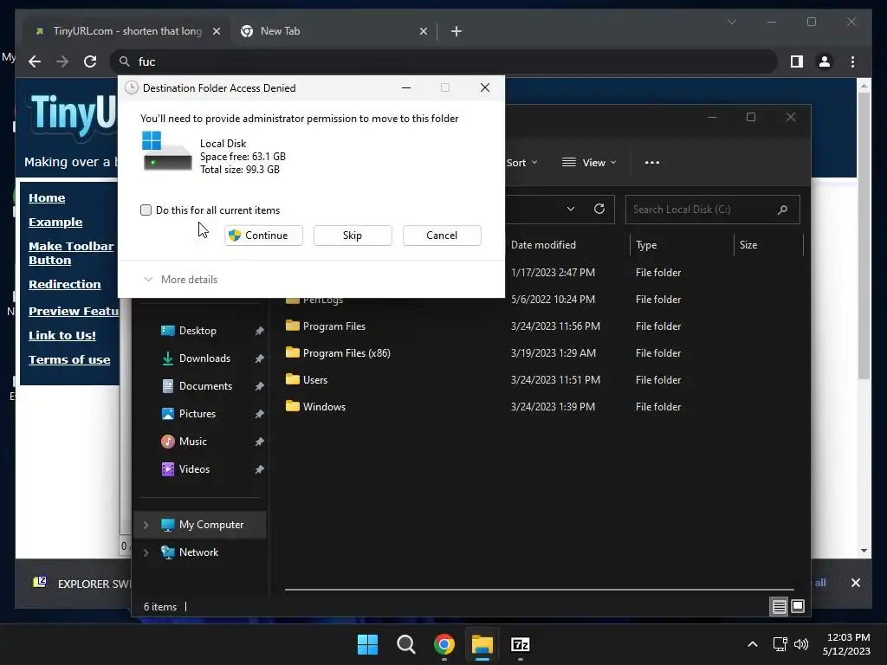This screenshot has height=665, width=887.
Task: Sort by Date modified column header
Action: point(567,245)
